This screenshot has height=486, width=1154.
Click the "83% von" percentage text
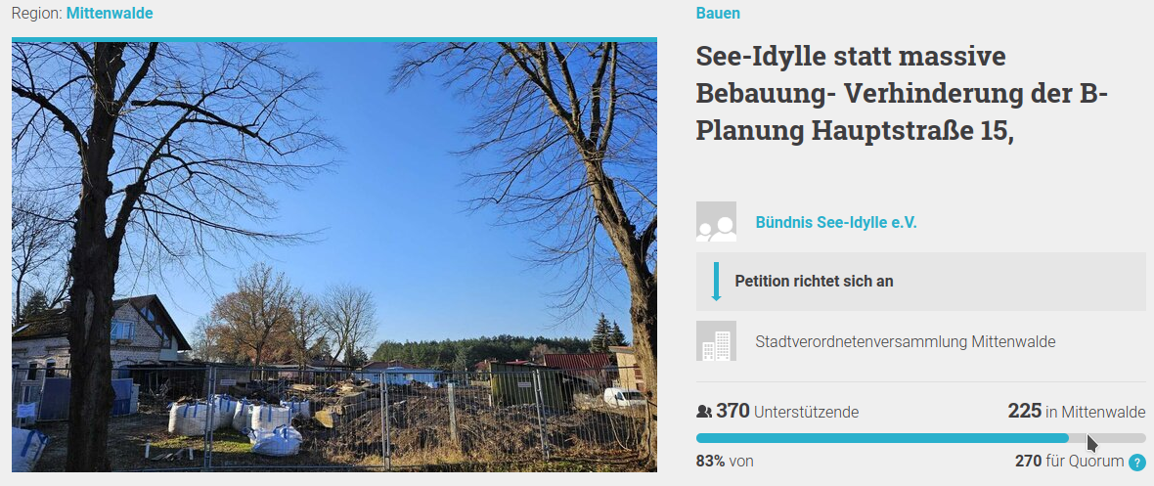point(725,461)
